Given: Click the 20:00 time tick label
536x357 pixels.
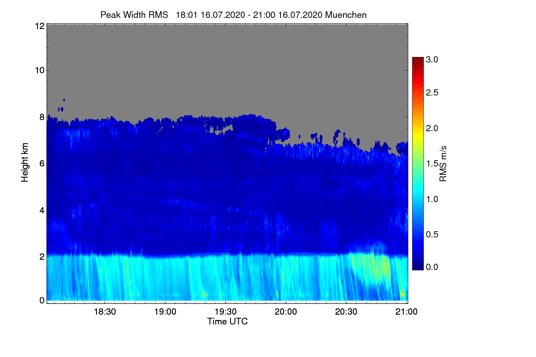Looking at the screenshot, I should tap(286, 311).
